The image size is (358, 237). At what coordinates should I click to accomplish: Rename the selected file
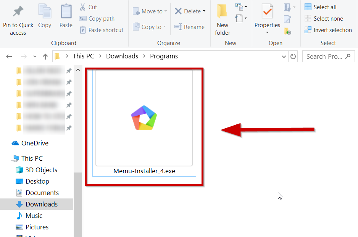[x=190, y=27]
